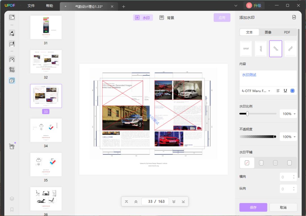Image resolution: width=306 pixels, height=216 pixels.
Task: Select the no-tiling watermark option
Action: pos(247,163)
